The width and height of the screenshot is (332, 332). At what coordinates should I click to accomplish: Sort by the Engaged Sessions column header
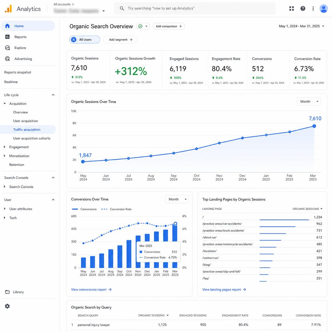pyautogui.click(x=193, y=315)
